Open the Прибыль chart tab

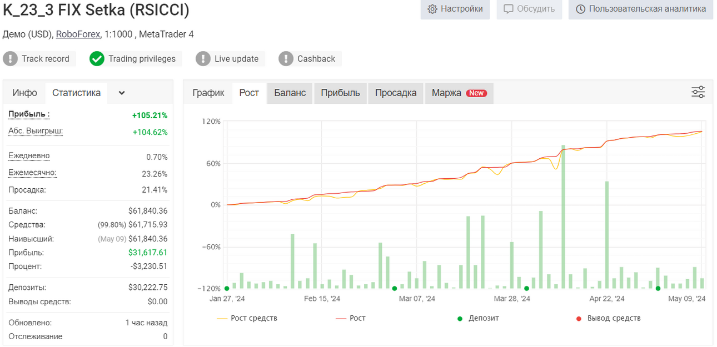point(341,93)
